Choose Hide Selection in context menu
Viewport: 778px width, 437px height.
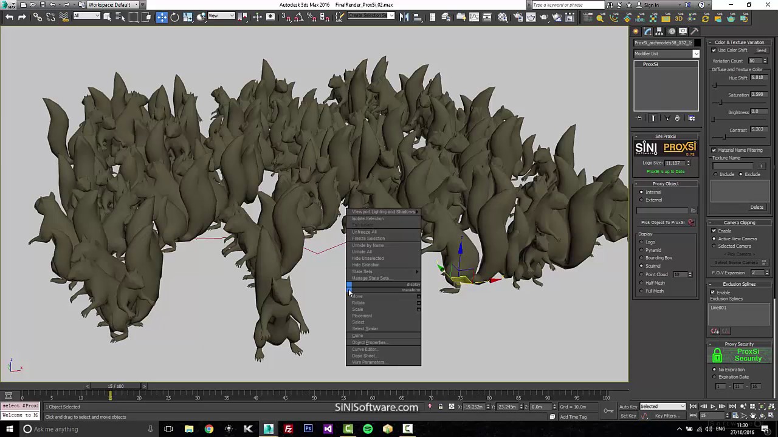[x=365, y=265]
